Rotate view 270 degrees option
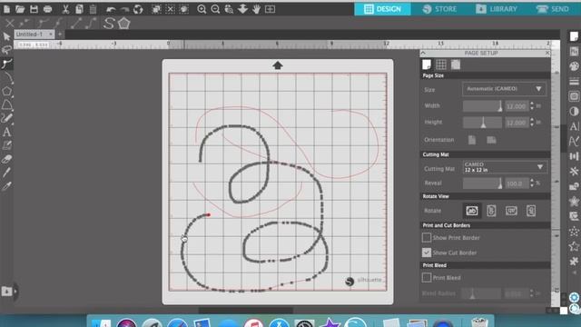581x327 pixels. point(531,211)
